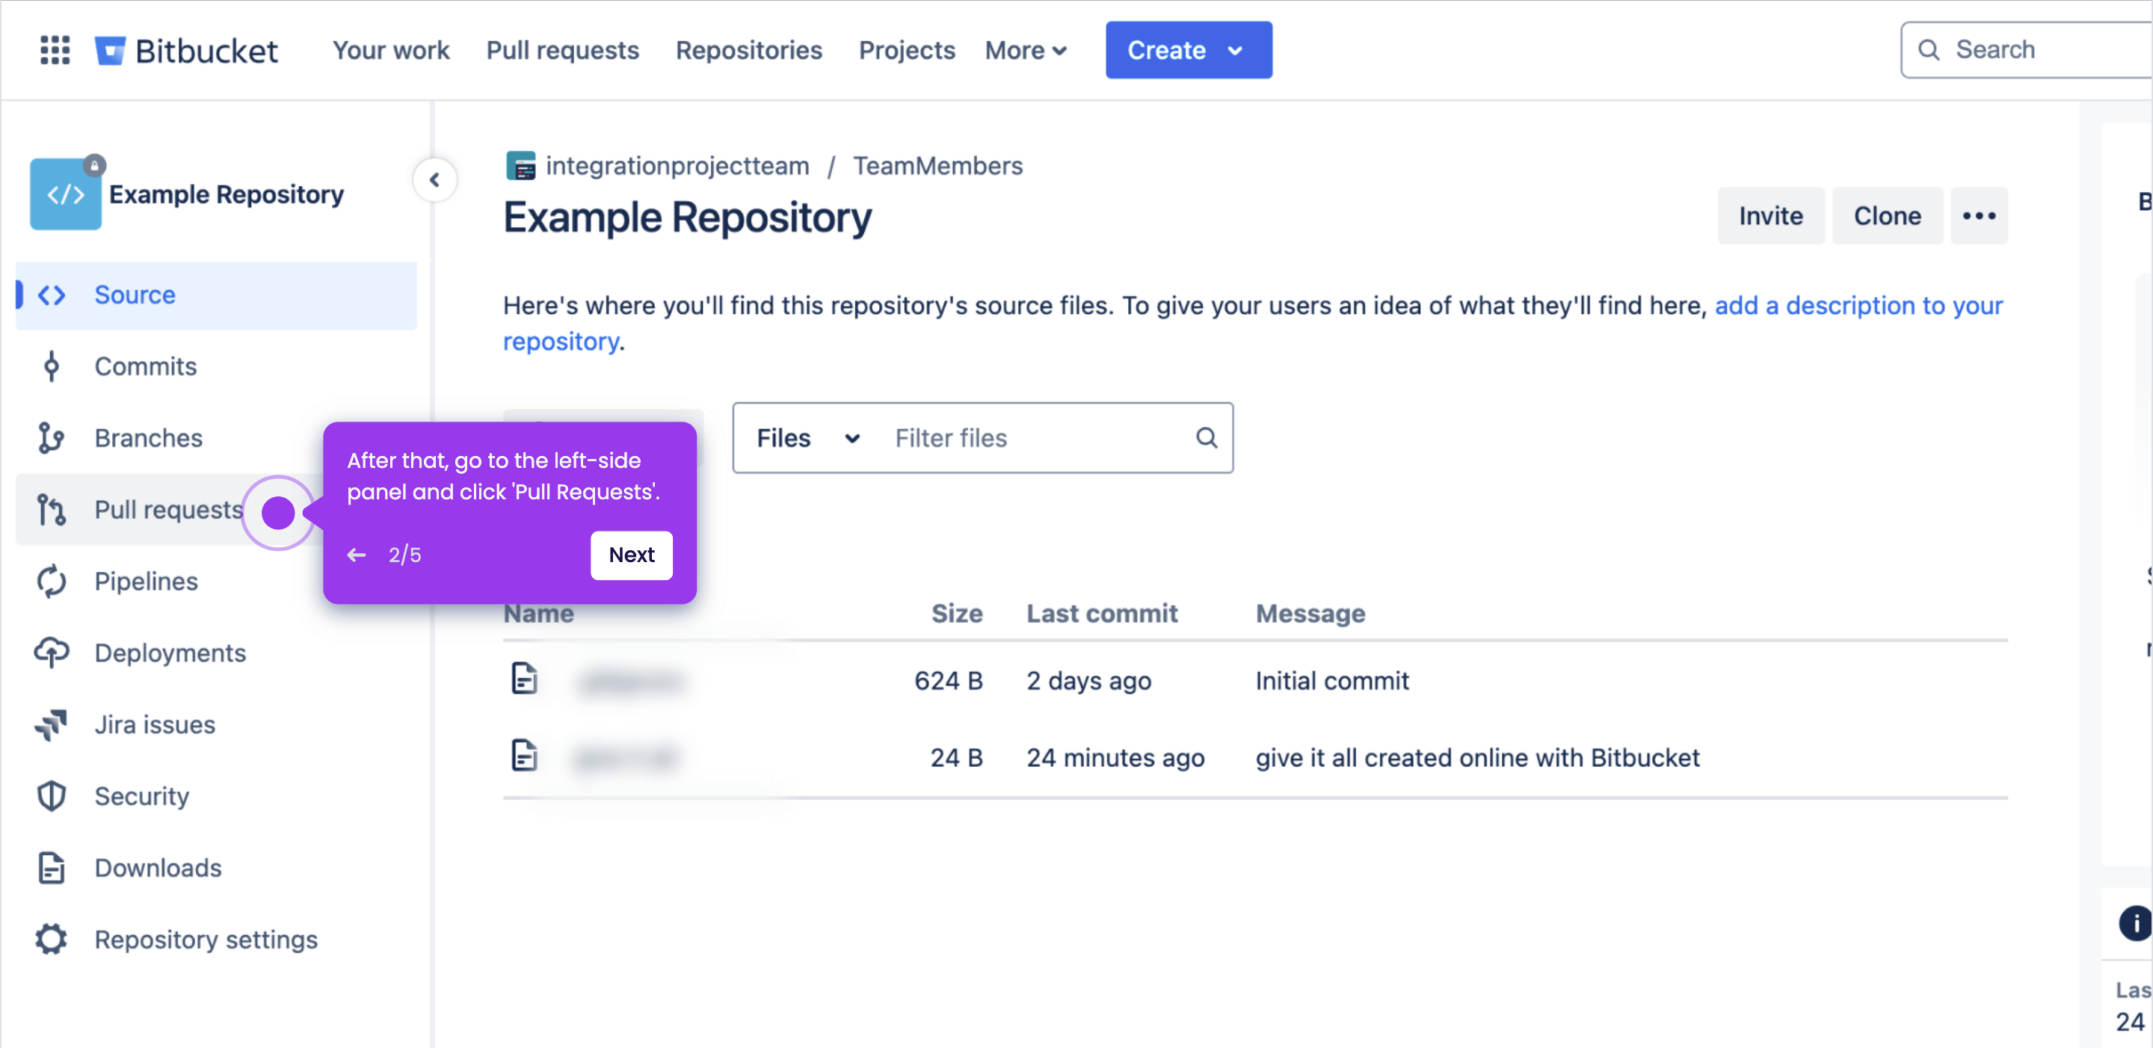Open Jira issues from the sidebar
Viewport: 2153px width, 1048px height.
(x=155, y=724)
